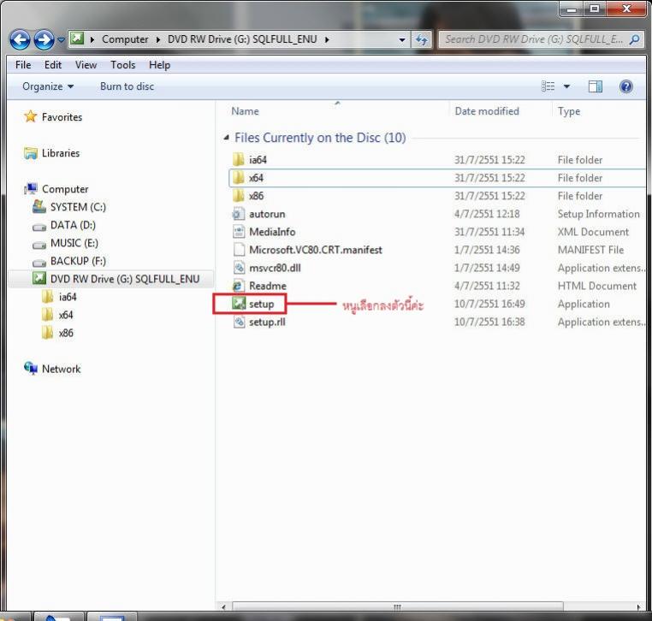The width and height of the screenshot is (652, 621).
Task: Click horizontal scrollbar right arrow
Action: pyautogui.click(x=639, y=606)
